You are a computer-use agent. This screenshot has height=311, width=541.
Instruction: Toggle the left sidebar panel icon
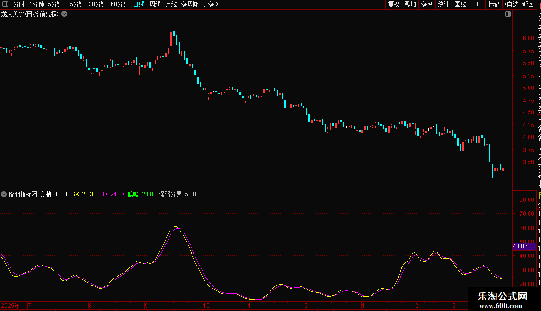click(x=5, y=4)
